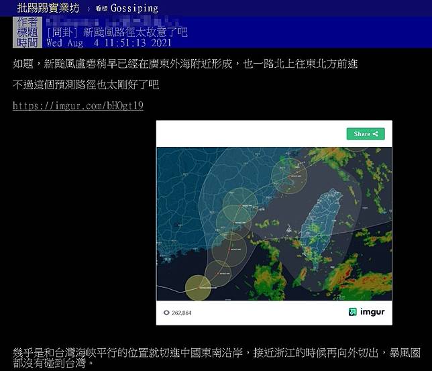Click the view count 262,864

point(182,313)
